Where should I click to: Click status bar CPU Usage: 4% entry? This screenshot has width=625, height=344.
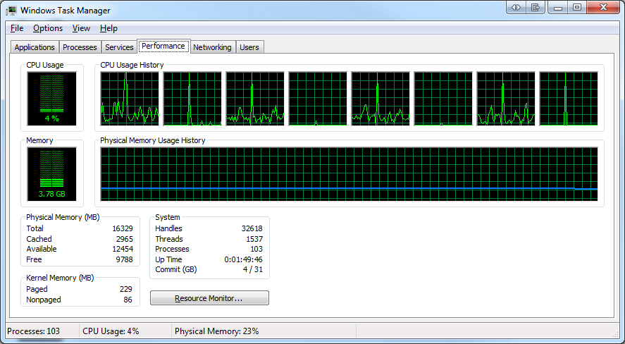click(x=111, y=331)
